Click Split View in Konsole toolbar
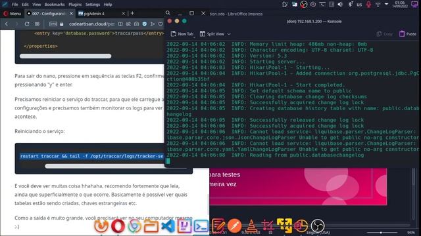 coord(212,34)
